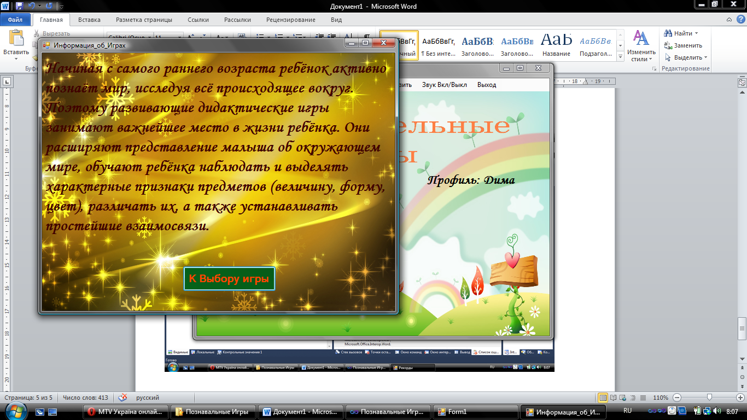Apply the Подзаголовок style
This screenshot has width=747, height=420.
[596, 45]
